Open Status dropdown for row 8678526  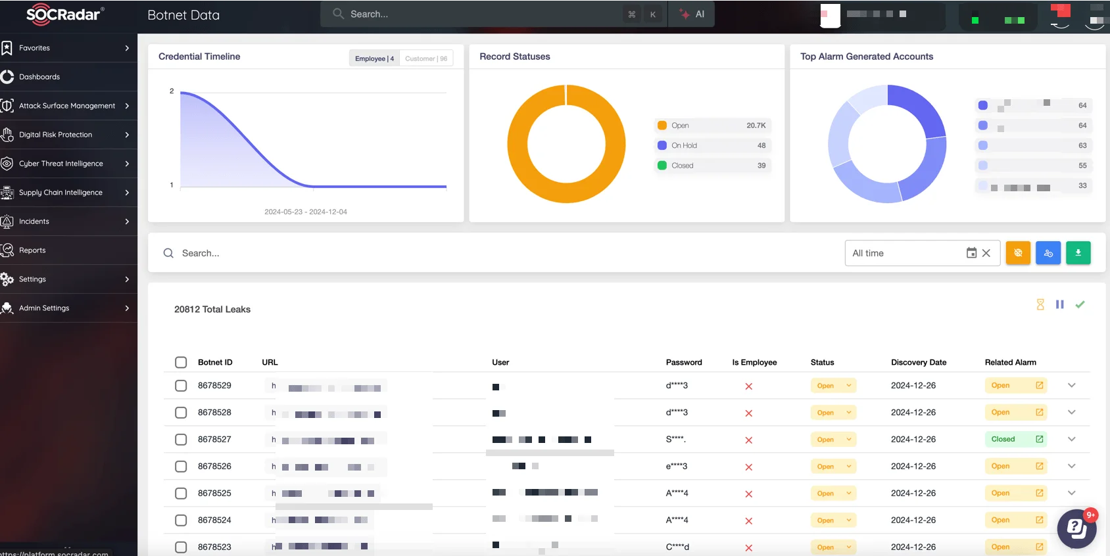[833, 467]
